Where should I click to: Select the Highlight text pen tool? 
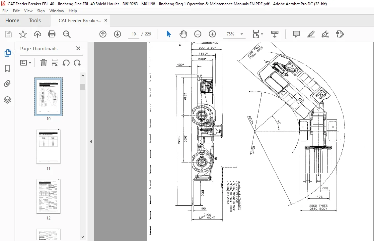[311, 34]
